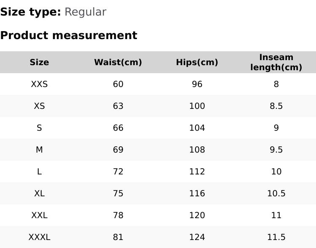The height and width of the screenshot is (248, 316).
Task: Select the L size row label
Action: click(39, 171)
